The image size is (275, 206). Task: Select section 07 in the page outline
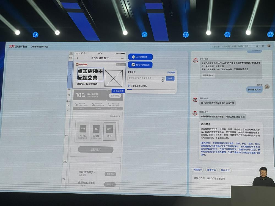click(67, 136)
